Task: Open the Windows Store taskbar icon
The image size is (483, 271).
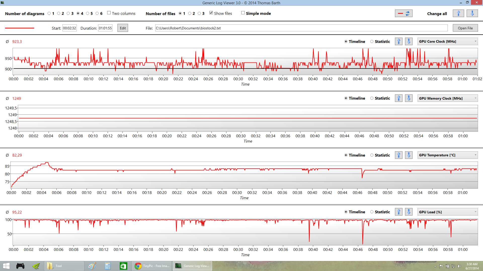Action: point(123,266)
